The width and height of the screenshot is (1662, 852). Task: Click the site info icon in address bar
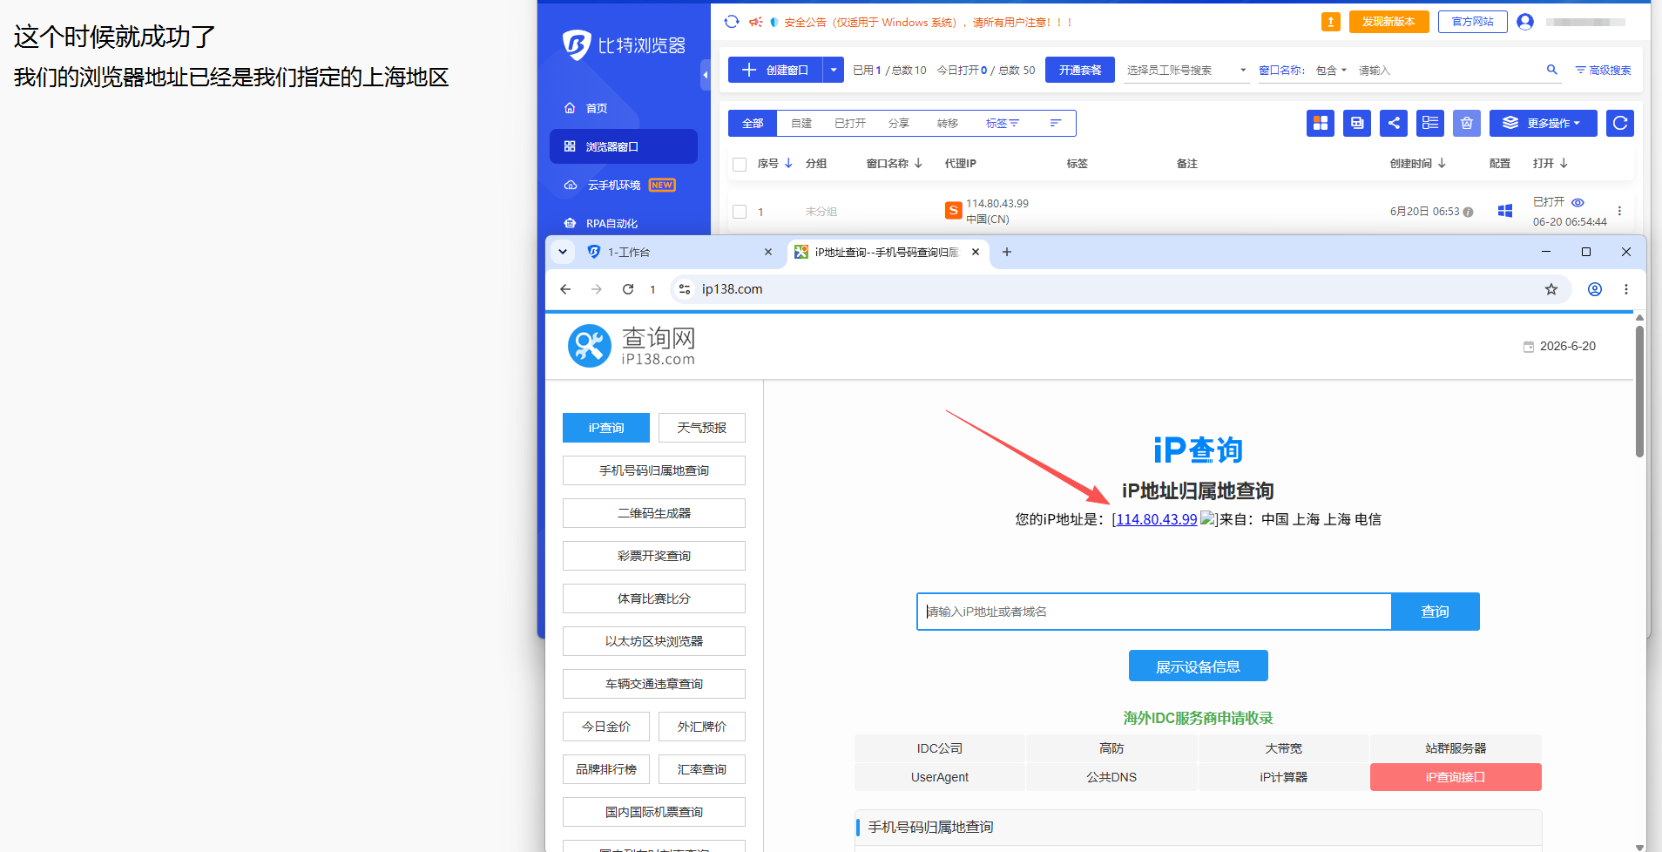tap(685, 289)
